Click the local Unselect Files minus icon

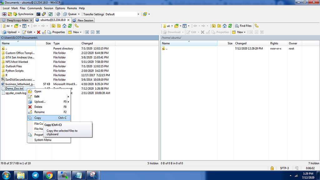tap(92, 32)
